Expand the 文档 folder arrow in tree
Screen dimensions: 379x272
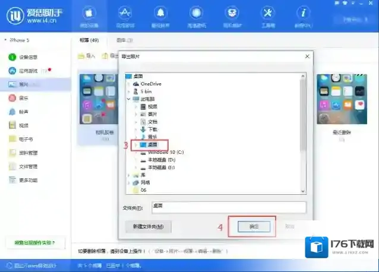coord(136,122)
